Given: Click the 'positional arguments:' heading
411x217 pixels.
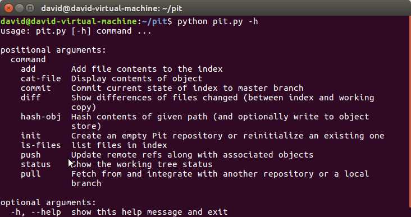Looking at the screenshot, I should click(53, 50).
